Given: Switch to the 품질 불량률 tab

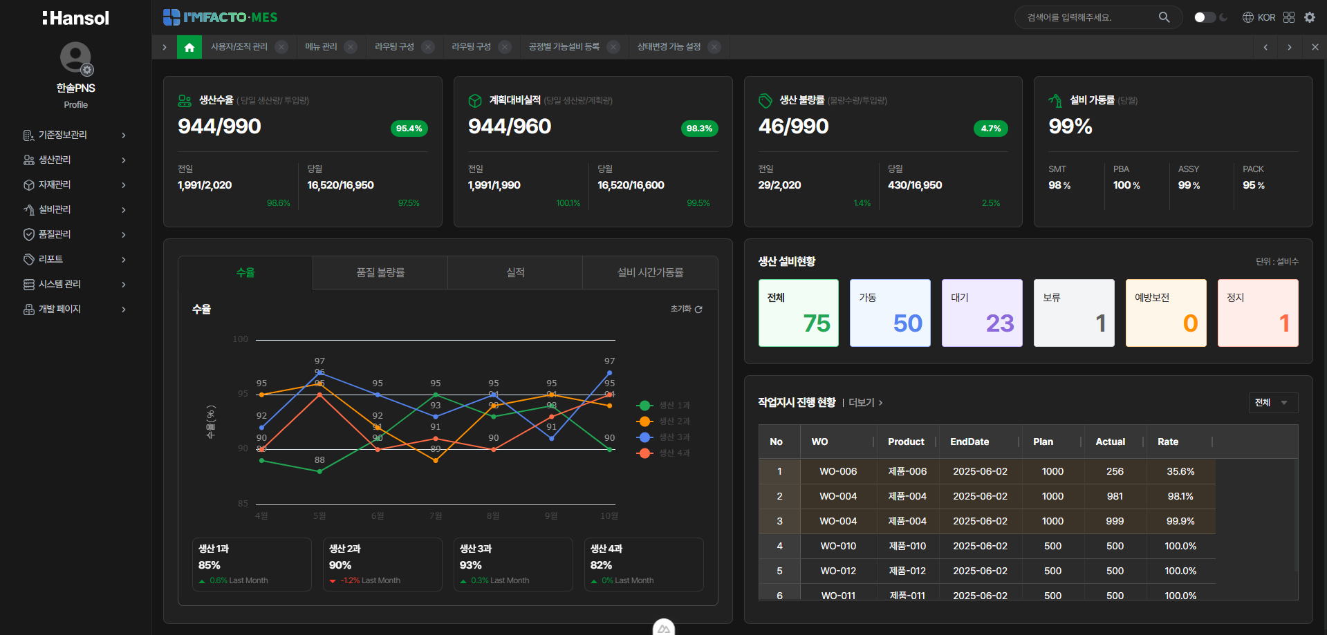Looking at the screenshot, I should click(x=380, y=273).
